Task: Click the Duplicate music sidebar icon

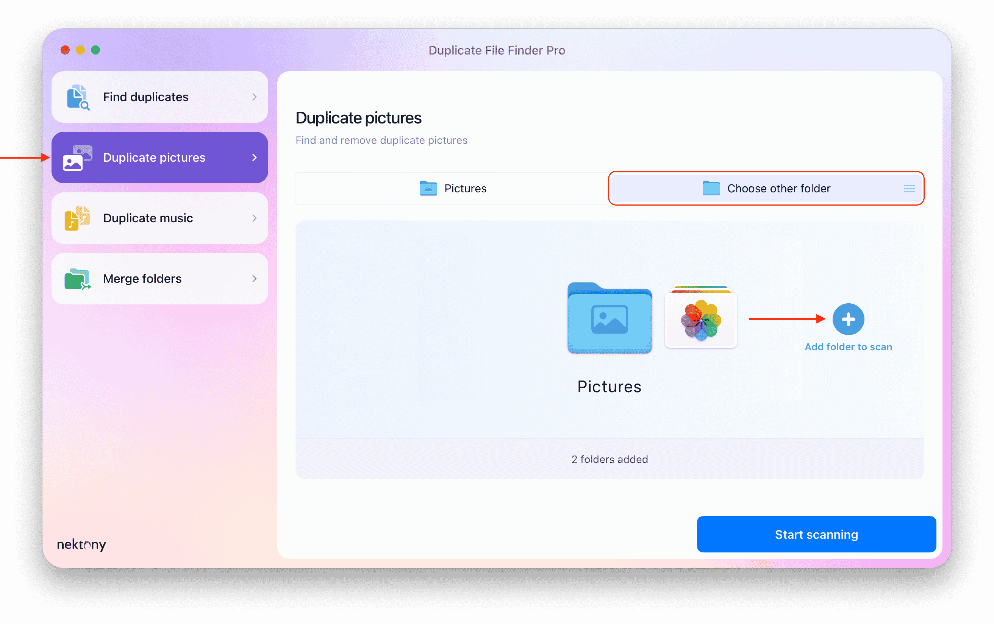Action: point(78,217)
